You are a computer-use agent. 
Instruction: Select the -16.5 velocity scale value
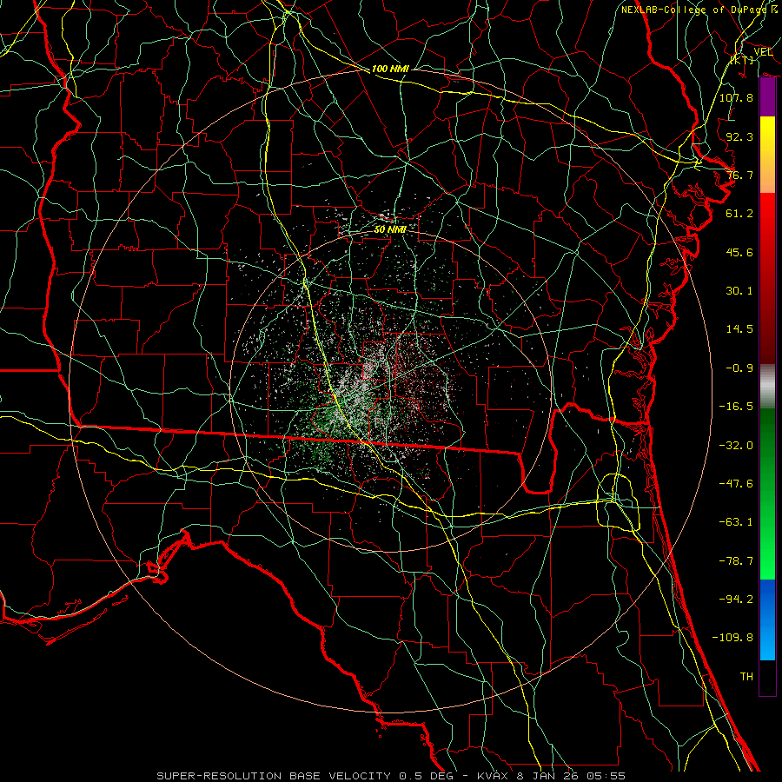tap(736, 407)
